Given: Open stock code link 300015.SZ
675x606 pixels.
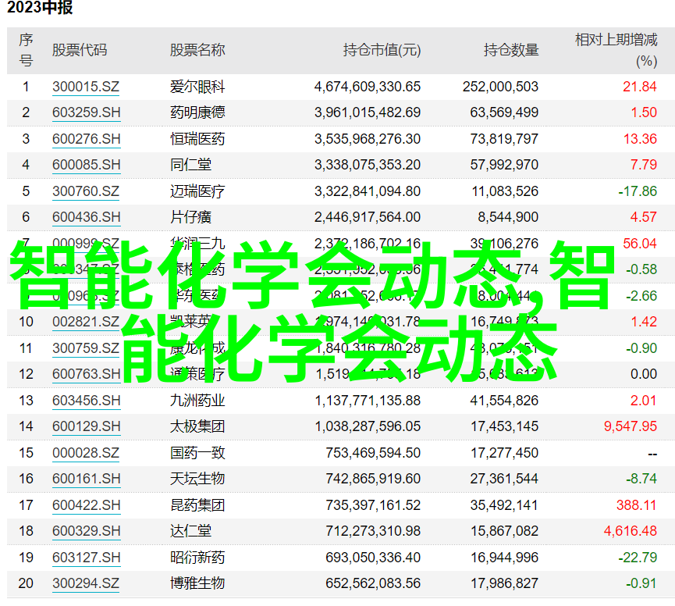Looking at the screenshot, I should (86, 87).
